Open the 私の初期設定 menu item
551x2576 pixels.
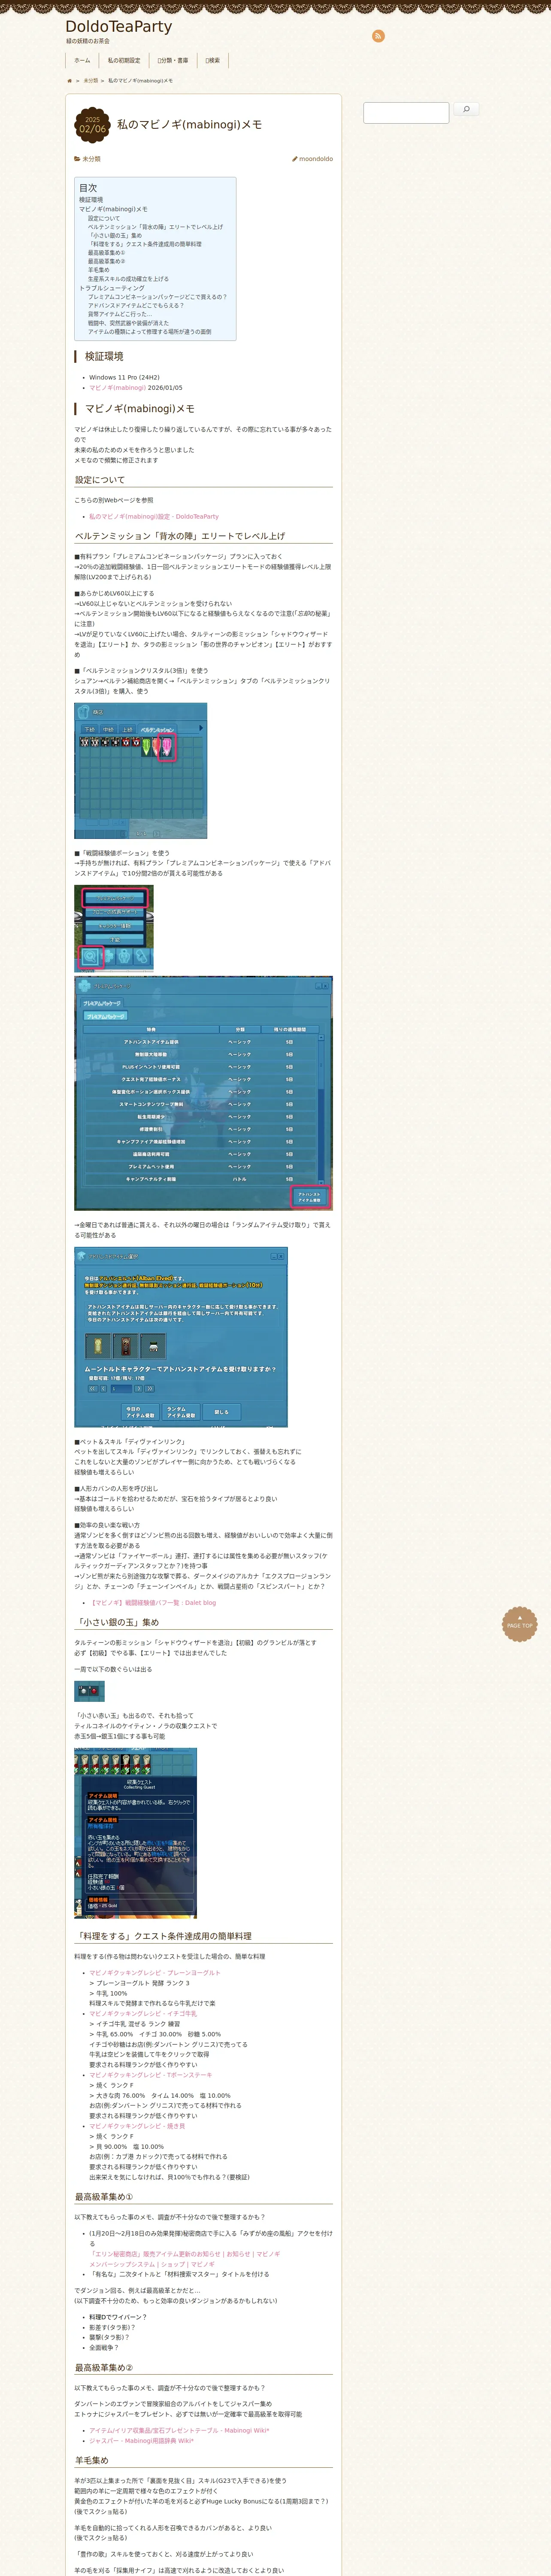pos(124,61)
